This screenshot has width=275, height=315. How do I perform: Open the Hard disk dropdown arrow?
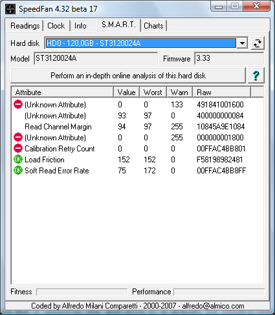(x=242, y=43)
